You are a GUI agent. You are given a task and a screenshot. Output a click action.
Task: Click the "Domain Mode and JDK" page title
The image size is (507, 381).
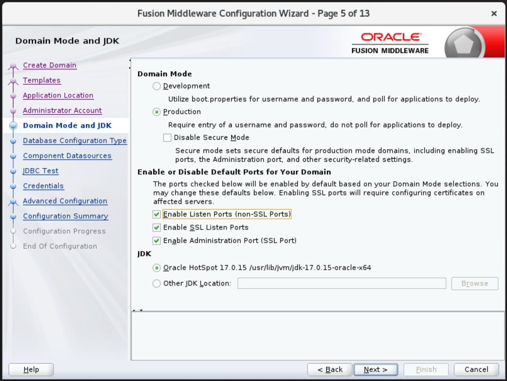[67, 41]
